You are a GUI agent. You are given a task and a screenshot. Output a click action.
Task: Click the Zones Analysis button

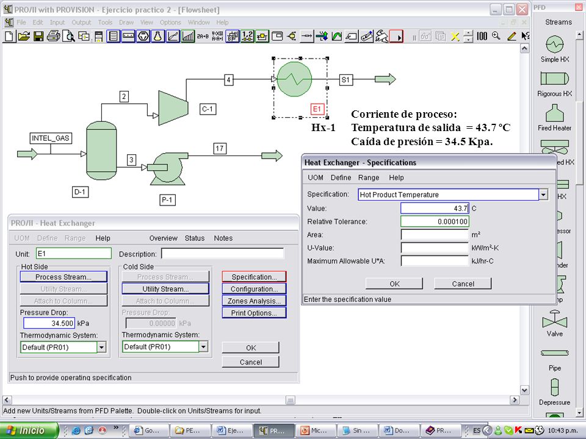(x=254, y=301)
